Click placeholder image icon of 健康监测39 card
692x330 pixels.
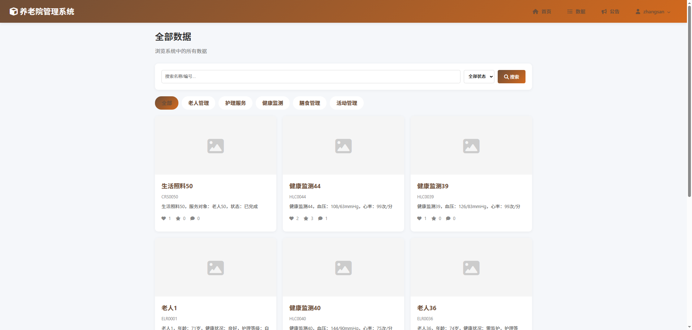point(471,146)
